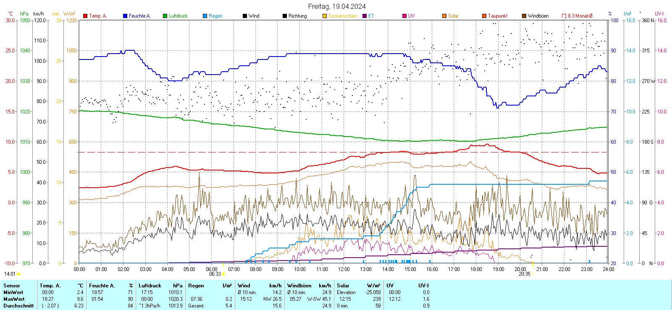The width and height of the screenshot is (672, 310).
Task: Click the Richtung legend label
Action: pyautogui.click(x=297, y=16)
